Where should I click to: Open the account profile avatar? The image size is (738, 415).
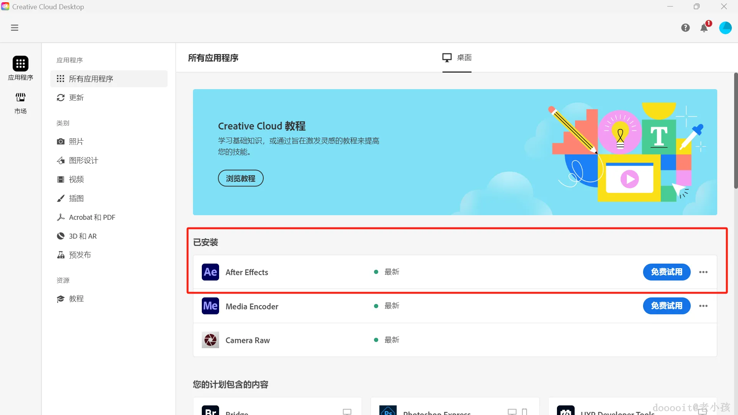(x=726, y=28)
